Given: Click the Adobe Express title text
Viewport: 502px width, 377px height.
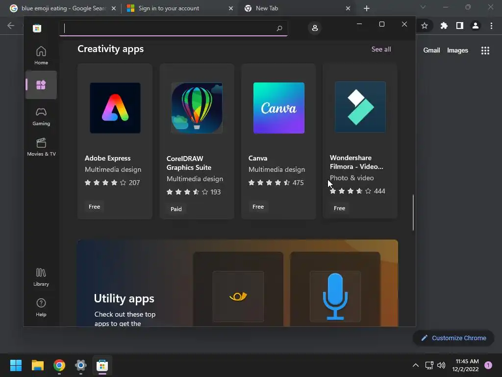Looking at the screenshot, I should click(107, 158).
